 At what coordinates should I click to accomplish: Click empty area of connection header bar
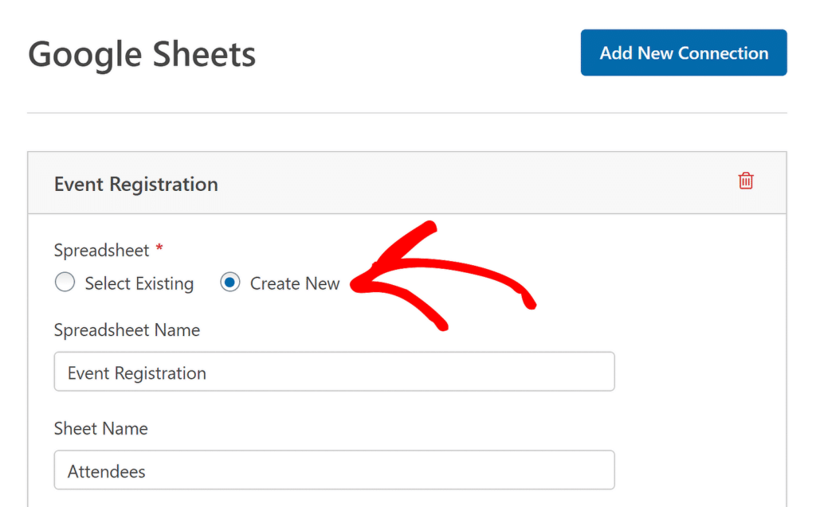pos(478,184)
